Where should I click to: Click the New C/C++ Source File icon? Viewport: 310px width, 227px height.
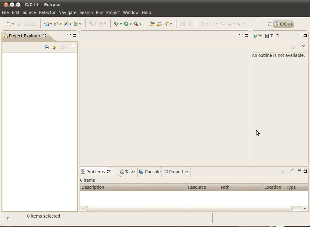coord(66,24)
